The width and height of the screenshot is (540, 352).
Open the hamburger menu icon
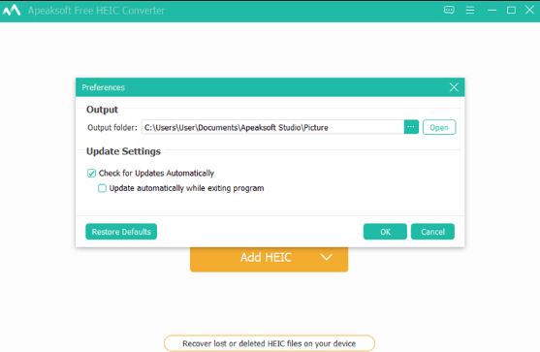[470, 11]
